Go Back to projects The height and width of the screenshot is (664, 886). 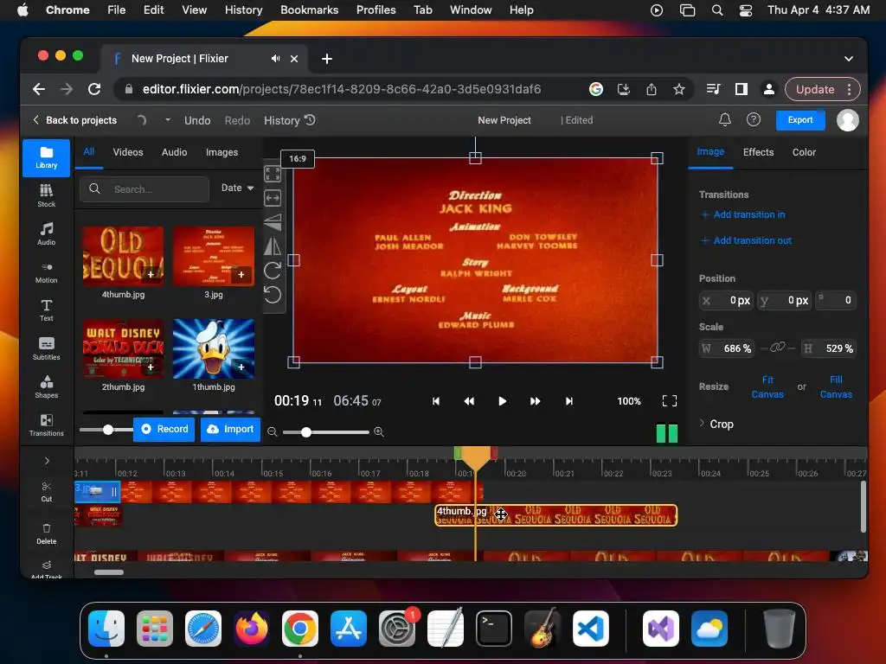point(74,119)
